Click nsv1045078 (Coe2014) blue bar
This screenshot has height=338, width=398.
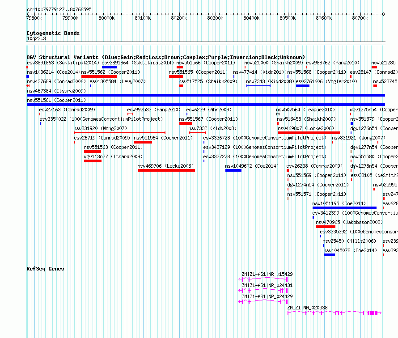point(329,255)
